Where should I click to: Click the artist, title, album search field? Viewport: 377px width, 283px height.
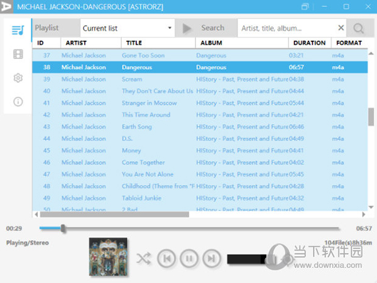288,28
